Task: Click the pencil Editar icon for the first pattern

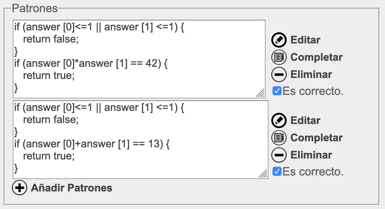Action: click(279, 40)
